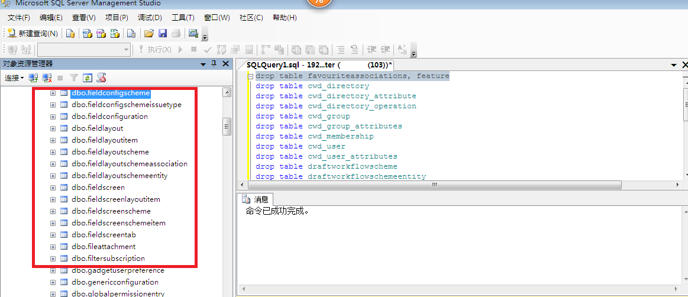Expand the dbo.fileattachment table node
688x297 pixels.
pos(53,247)
